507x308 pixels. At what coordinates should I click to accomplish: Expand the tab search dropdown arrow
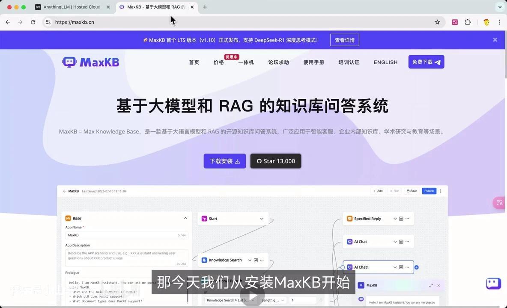pos(500,7)
